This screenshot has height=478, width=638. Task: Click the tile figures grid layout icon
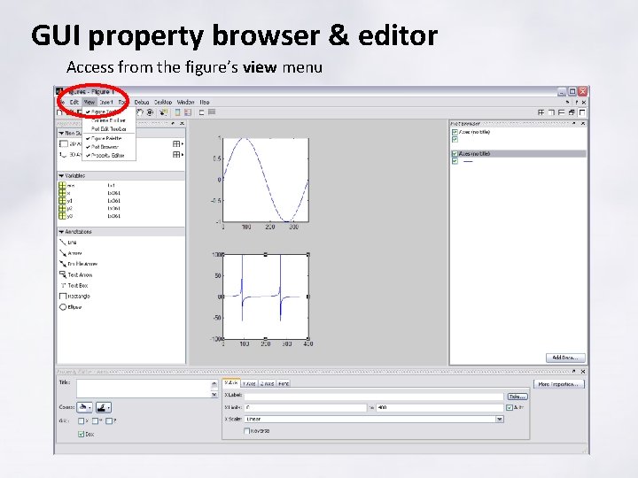point(541,112)
